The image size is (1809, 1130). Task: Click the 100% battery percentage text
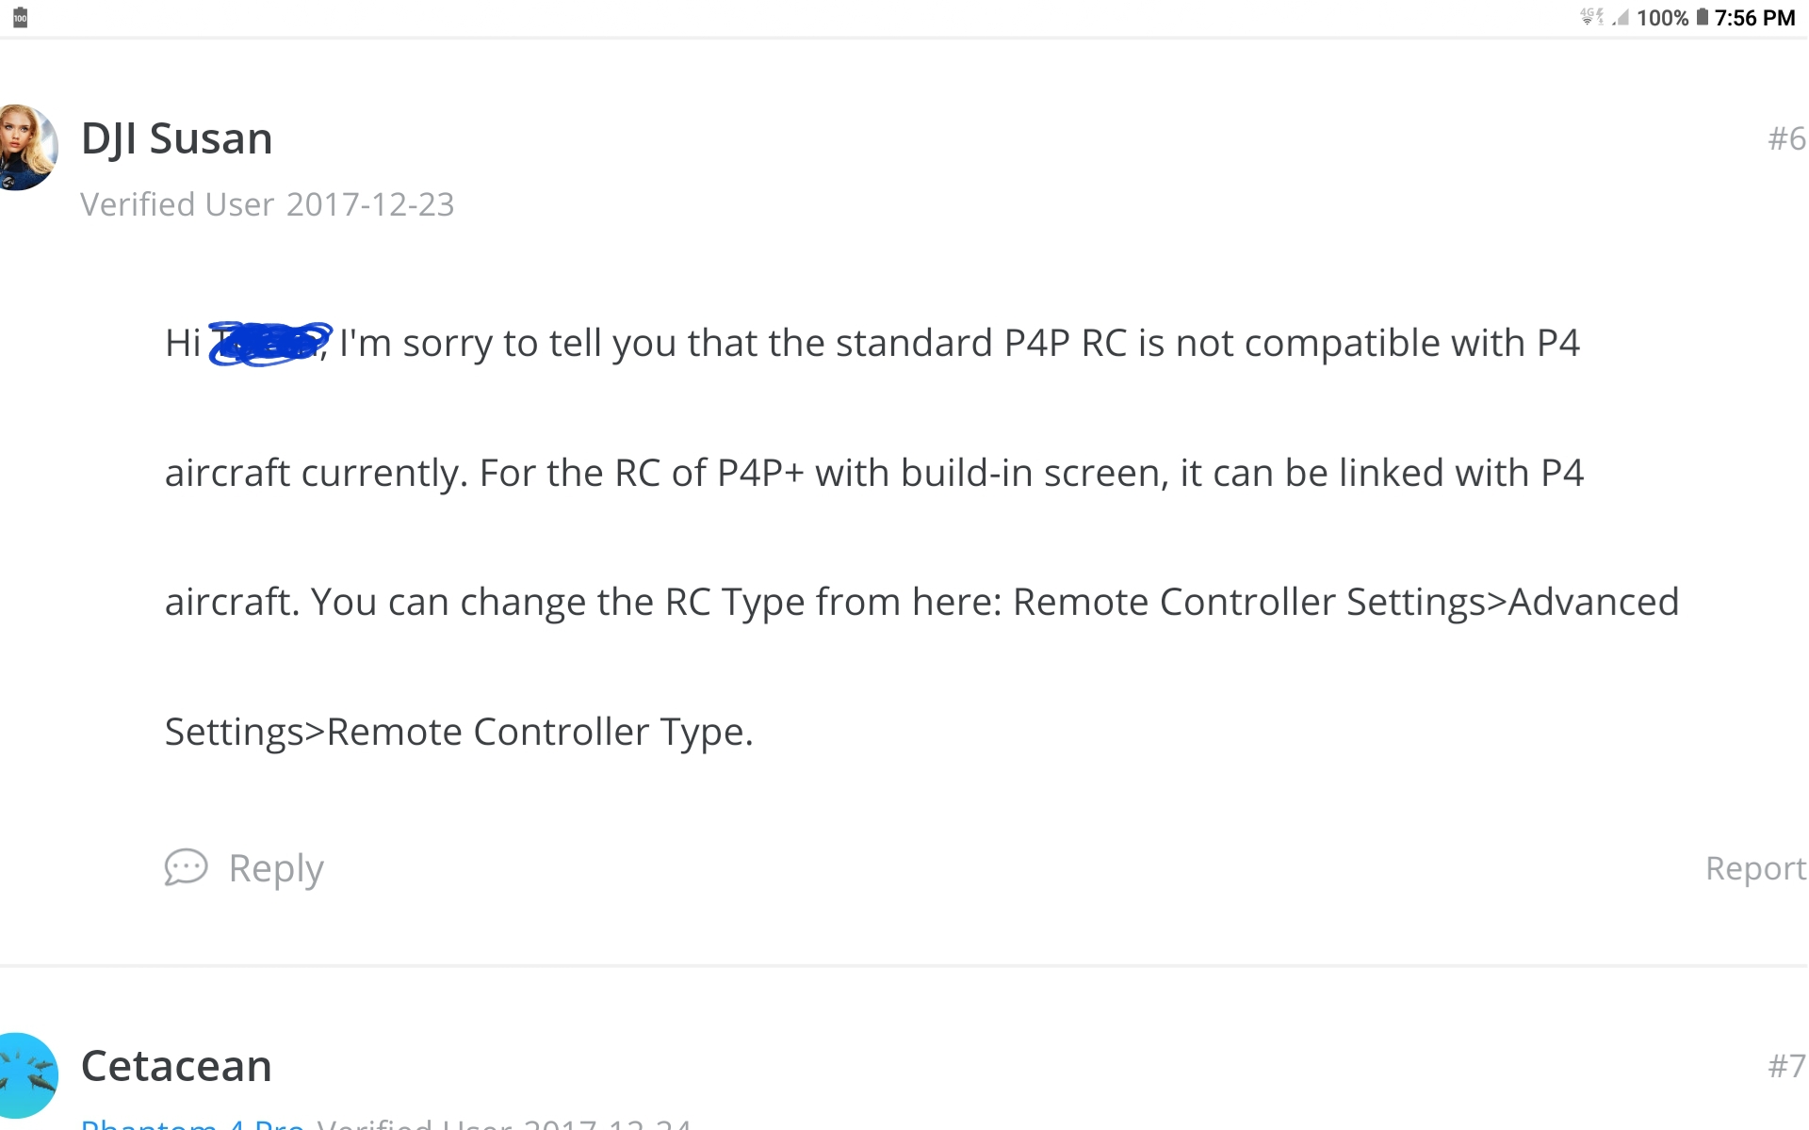[x=1663, y=18]
